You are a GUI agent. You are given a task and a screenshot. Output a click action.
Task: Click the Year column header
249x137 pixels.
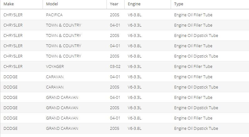pos(114,4)
